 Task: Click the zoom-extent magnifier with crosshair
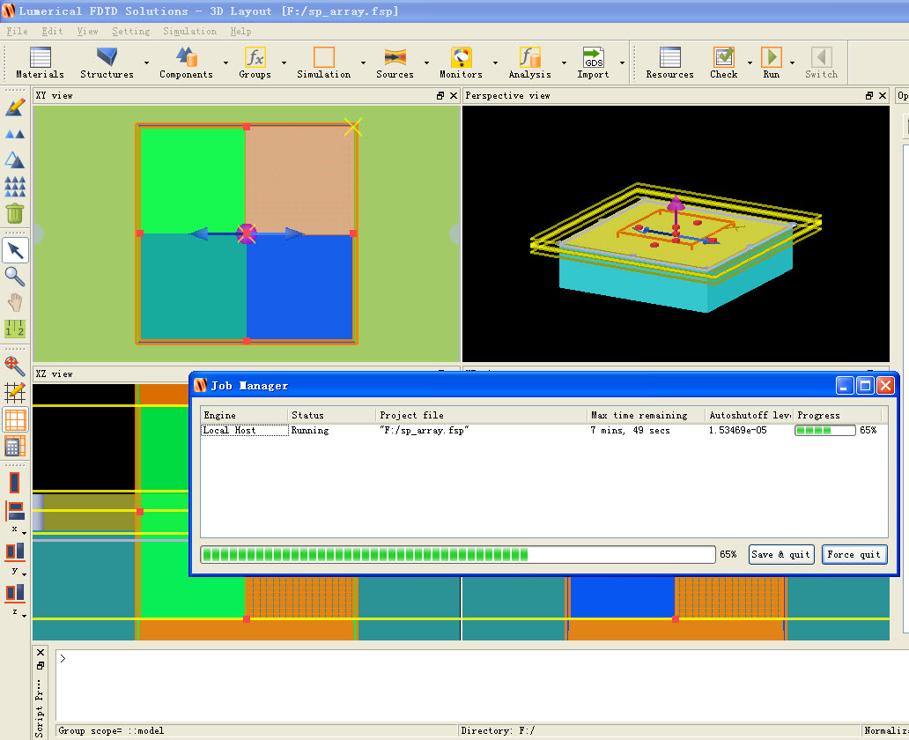pos(15,366)
